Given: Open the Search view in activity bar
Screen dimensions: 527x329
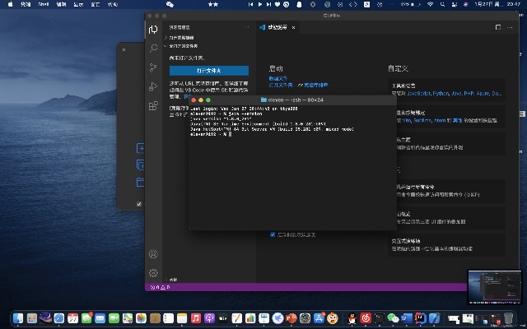Looking at the screenshot, I should [x=153, y=49].
